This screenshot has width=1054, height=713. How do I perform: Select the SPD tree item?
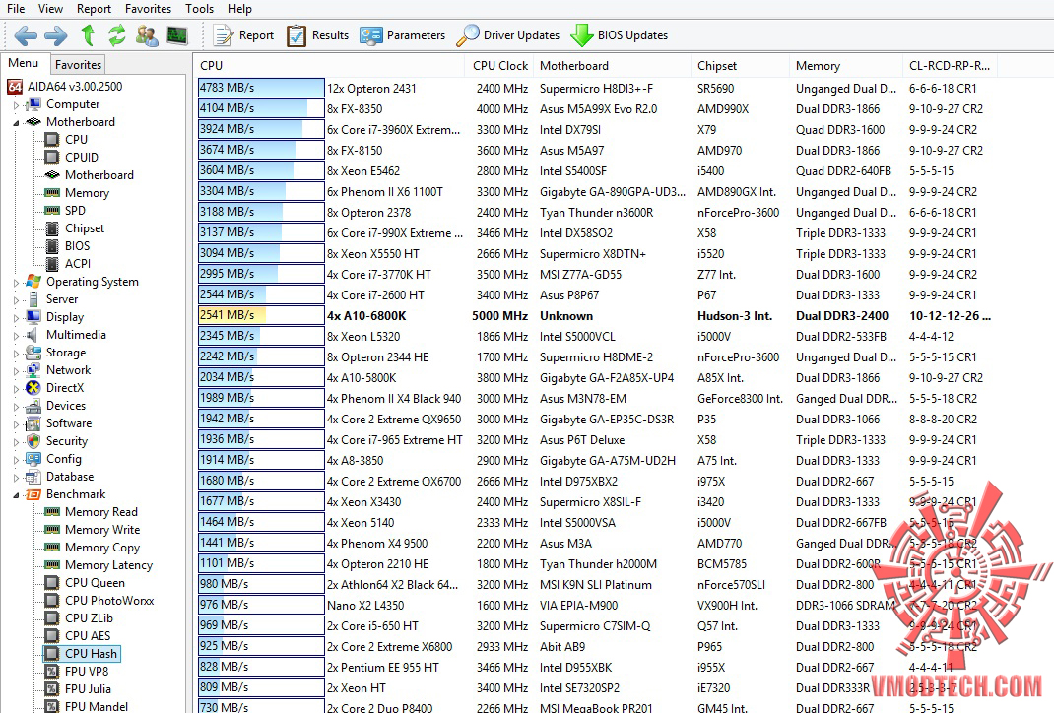[65, 211]
